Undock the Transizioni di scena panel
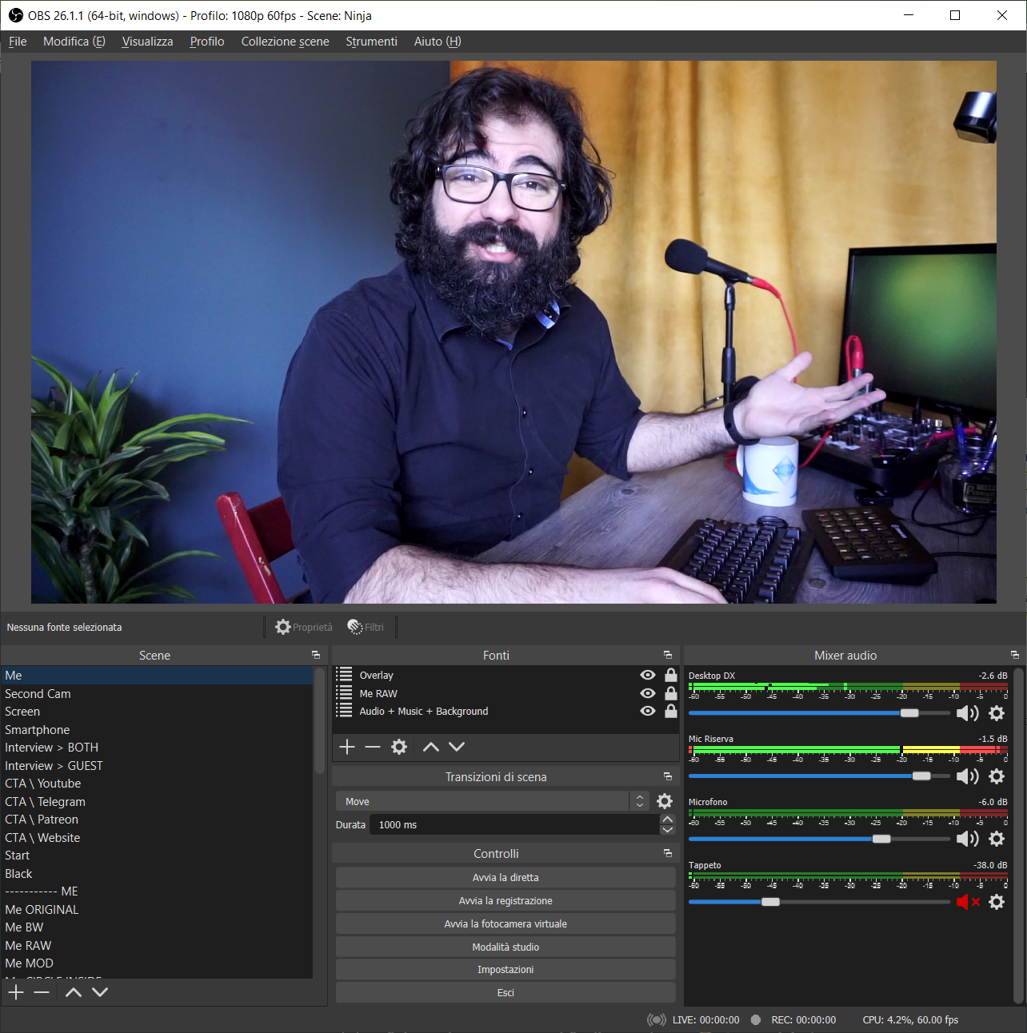This screenshot has width=1027, height=1033. [x=668, y=776]
